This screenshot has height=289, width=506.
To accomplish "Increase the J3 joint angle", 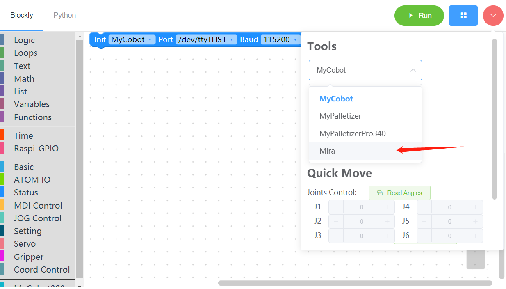I will point(387,236).
